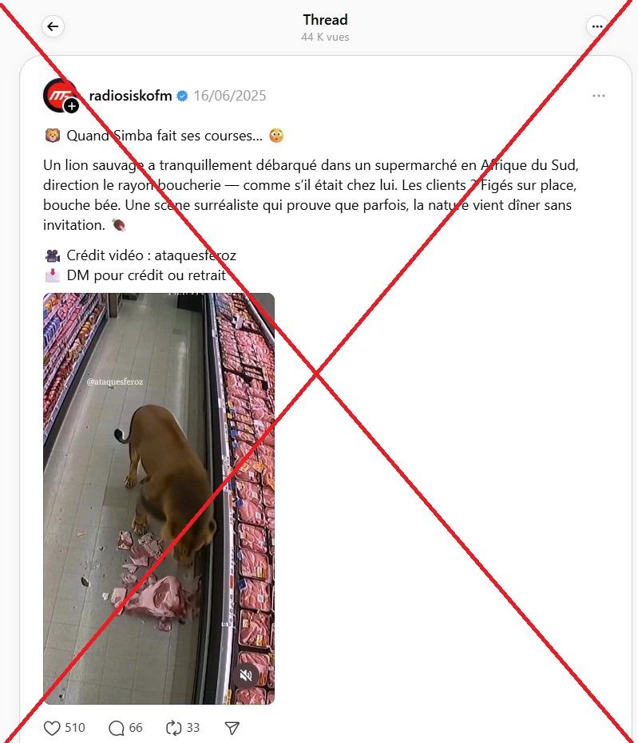Click the 44 K vues counter

pyautogui.click(x=325, y=37)
